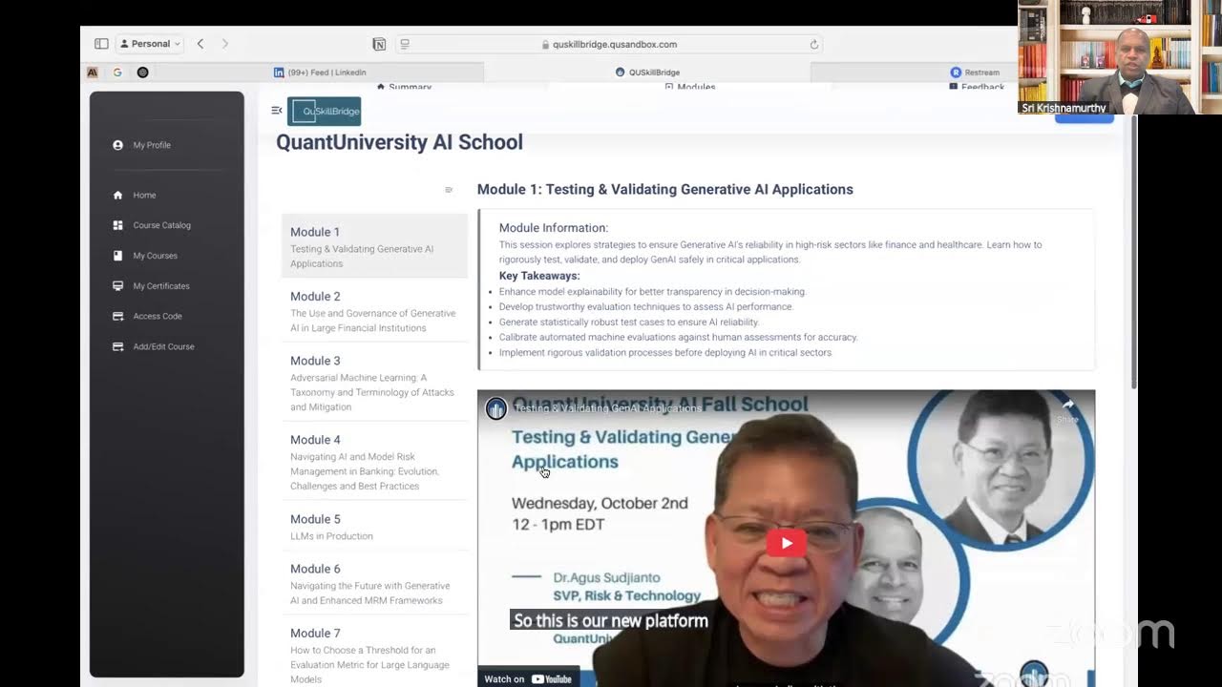Click the video channel avatar icon
Viewport: 1222px width, 687px height.
click(x=495, y=408)
